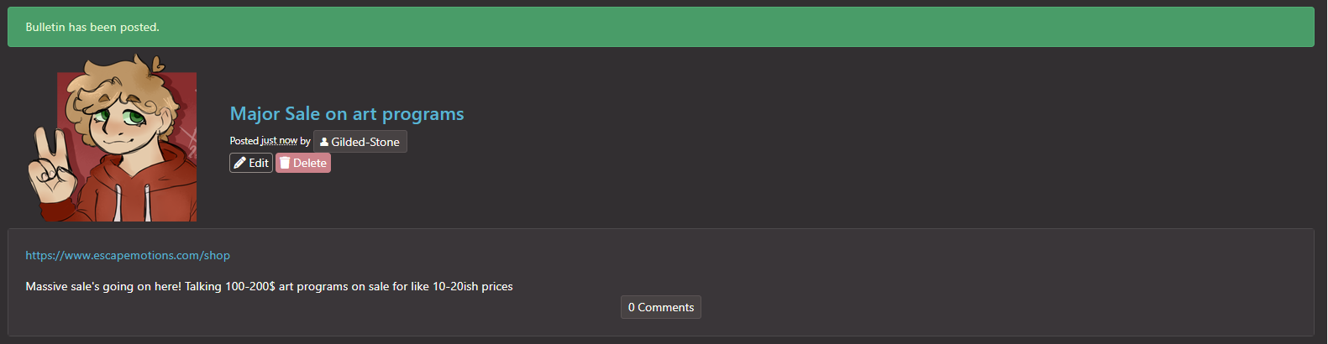This screenshot has width=1328, height=344.
Task: Click the pencil icon on Edit button
Action: pos(239,163)
